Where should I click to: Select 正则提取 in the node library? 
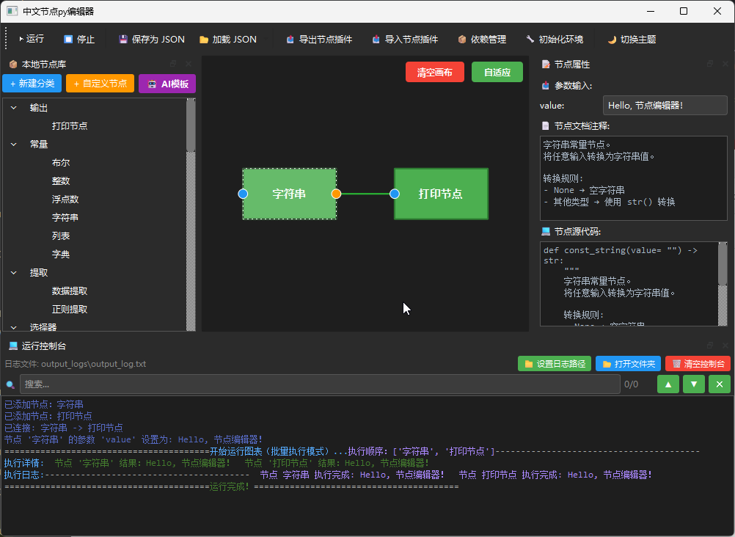[x=70, y=310]
